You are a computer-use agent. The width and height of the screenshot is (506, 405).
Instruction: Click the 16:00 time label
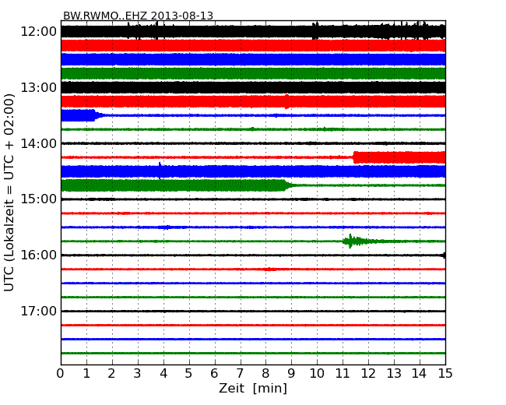click(39, 255)
